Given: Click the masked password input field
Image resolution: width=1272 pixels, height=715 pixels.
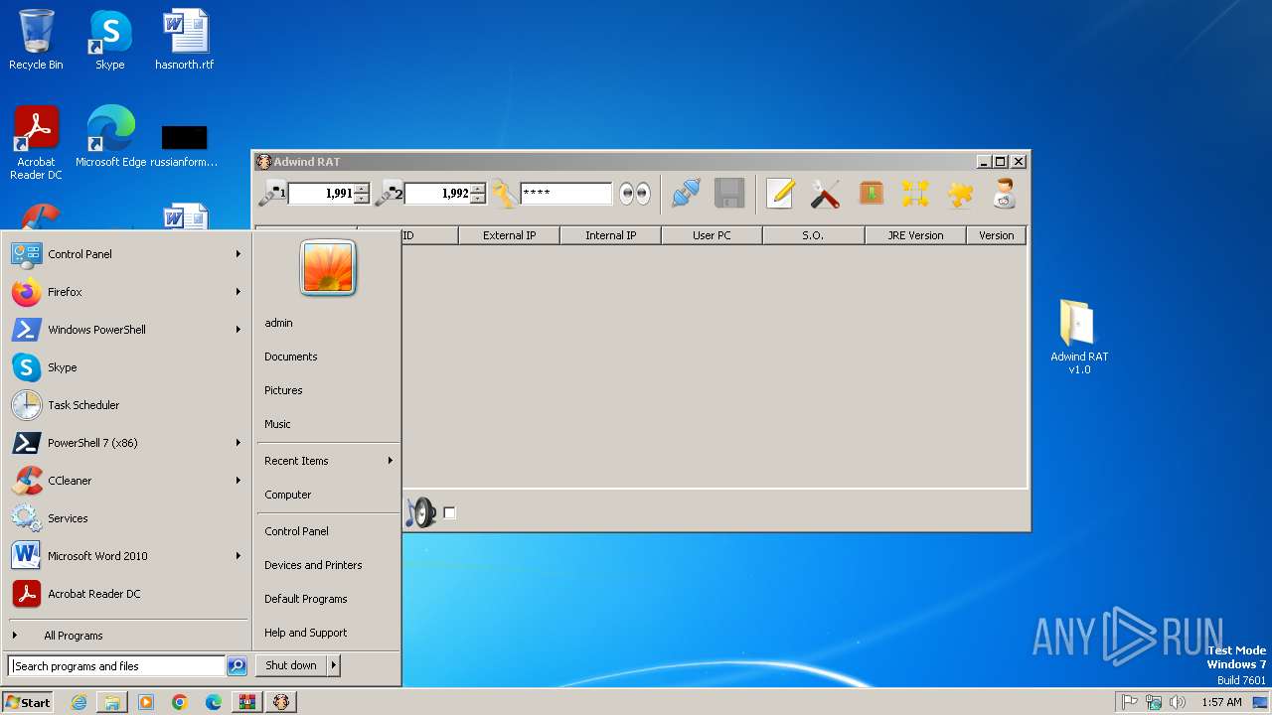Looking at the screenshot, I should coord(566,194).
